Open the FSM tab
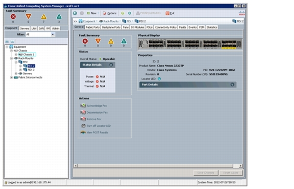This screenshot has width=294, height=189. tap(202, 28)
